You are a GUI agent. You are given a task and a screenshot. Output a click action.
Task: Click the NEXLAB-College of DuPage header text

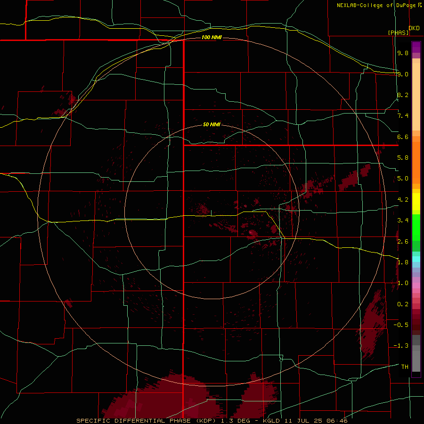pos(377,5)
